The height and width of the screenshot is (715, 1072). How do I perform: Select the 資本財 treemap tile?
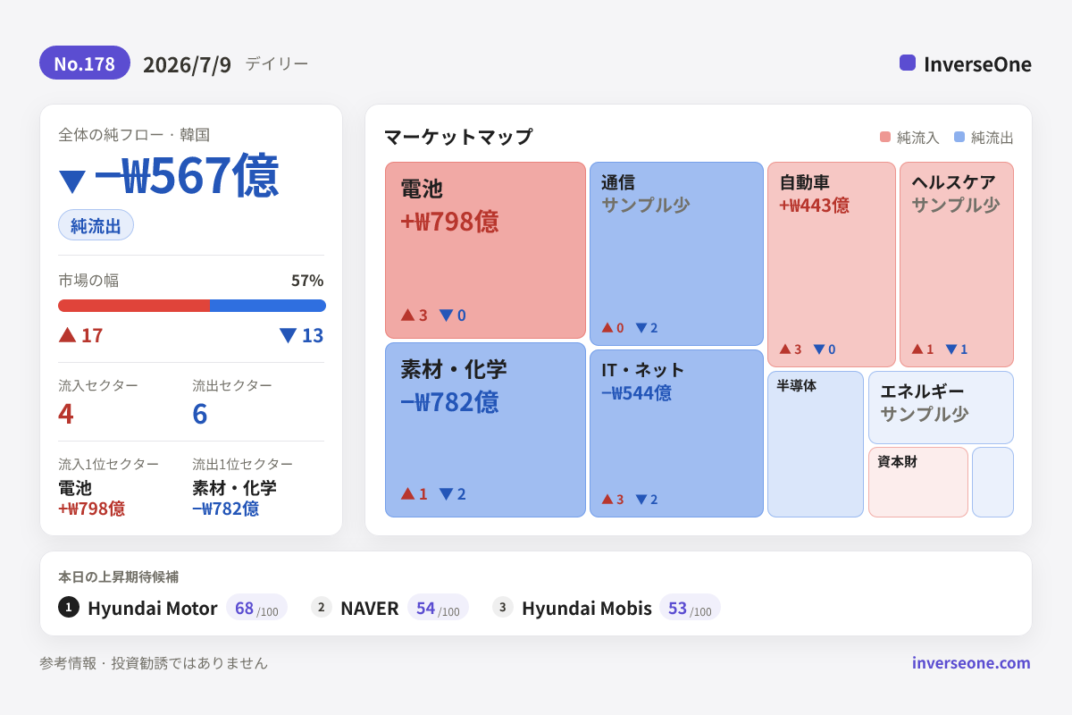click(918, 482)
